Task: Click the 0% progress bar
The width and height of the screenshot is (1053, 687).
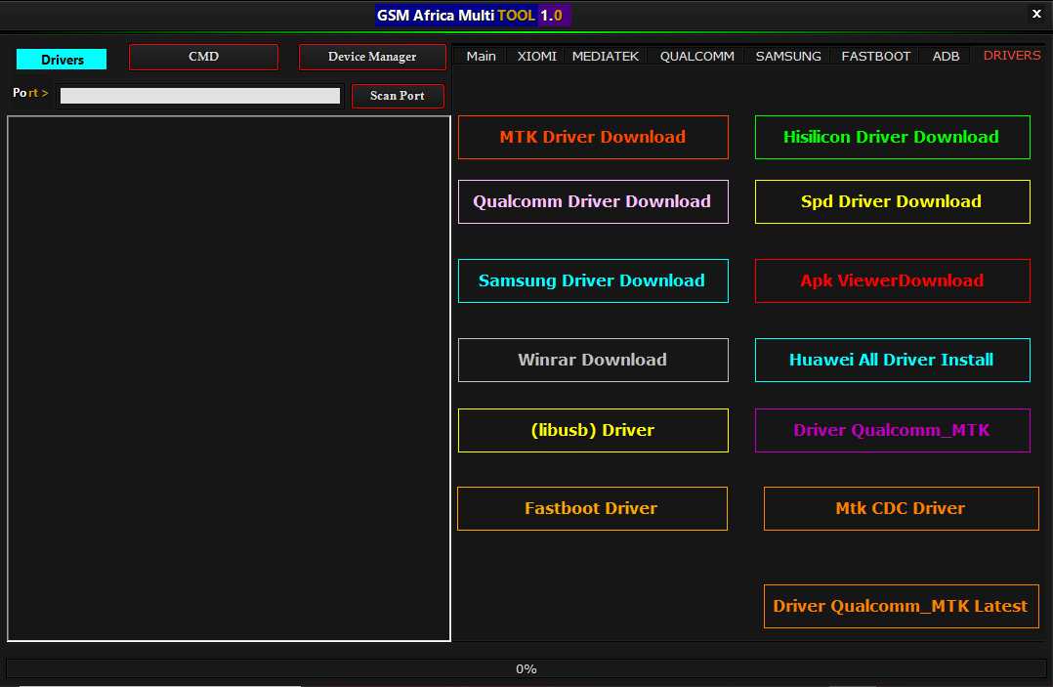Action: click(526, 669)
